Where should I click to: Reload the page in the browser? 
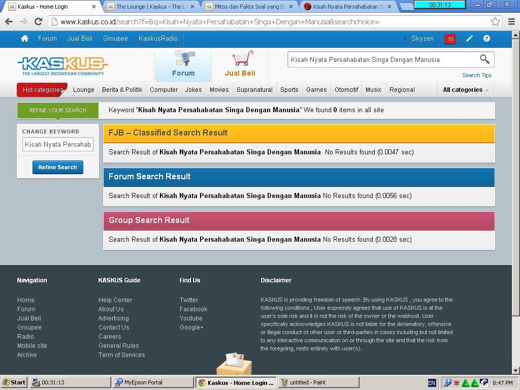(38, 22)
